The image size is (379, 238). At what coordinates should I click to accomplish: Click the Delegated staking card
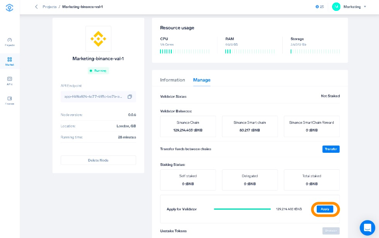click(x=250, y=180)
